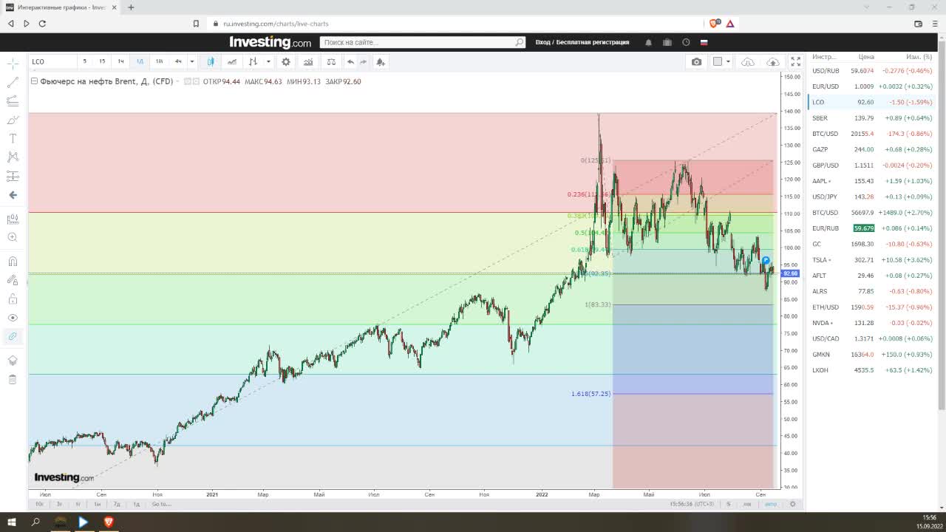
Task: Activate the zoom-in magnifier tool
Action: tap(13, 237)
